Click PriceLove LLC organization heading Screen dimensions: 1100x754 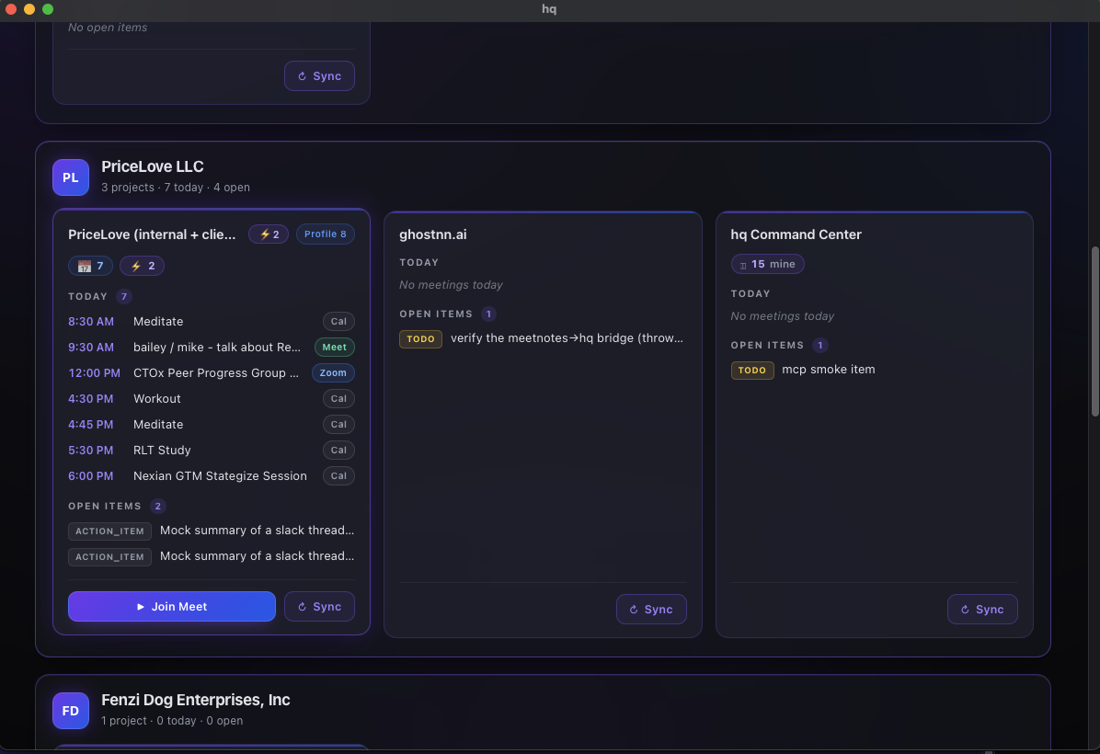153,166
